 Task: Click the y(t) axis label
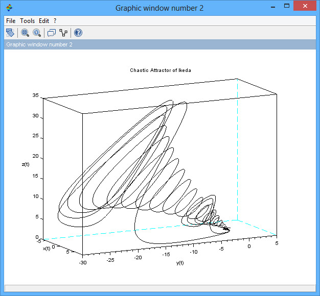point(180,263)
